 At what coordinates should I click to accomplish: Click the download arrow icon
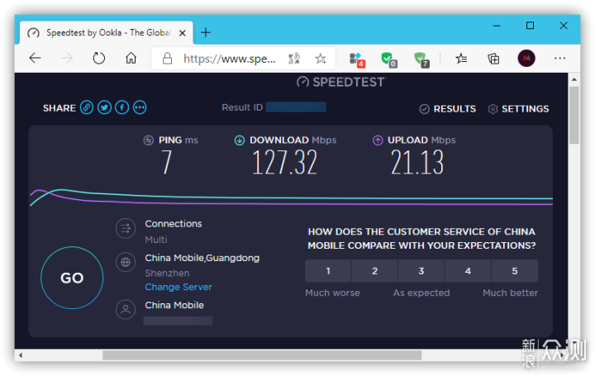[x=240, y=140]
